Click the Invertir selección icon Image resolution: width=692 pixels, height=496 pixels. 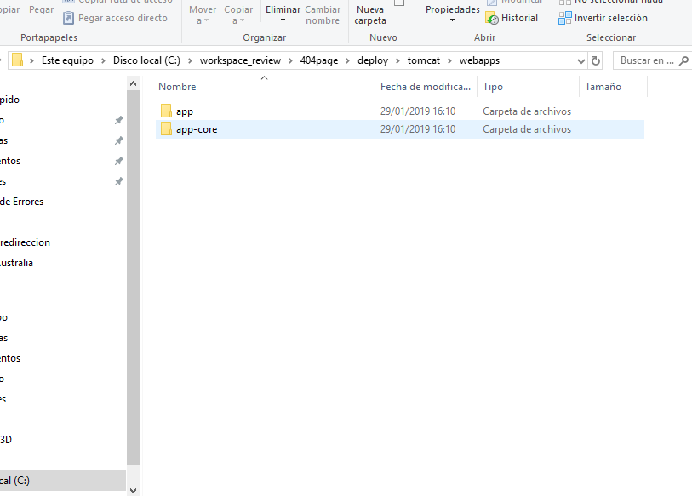coord(565,18)
